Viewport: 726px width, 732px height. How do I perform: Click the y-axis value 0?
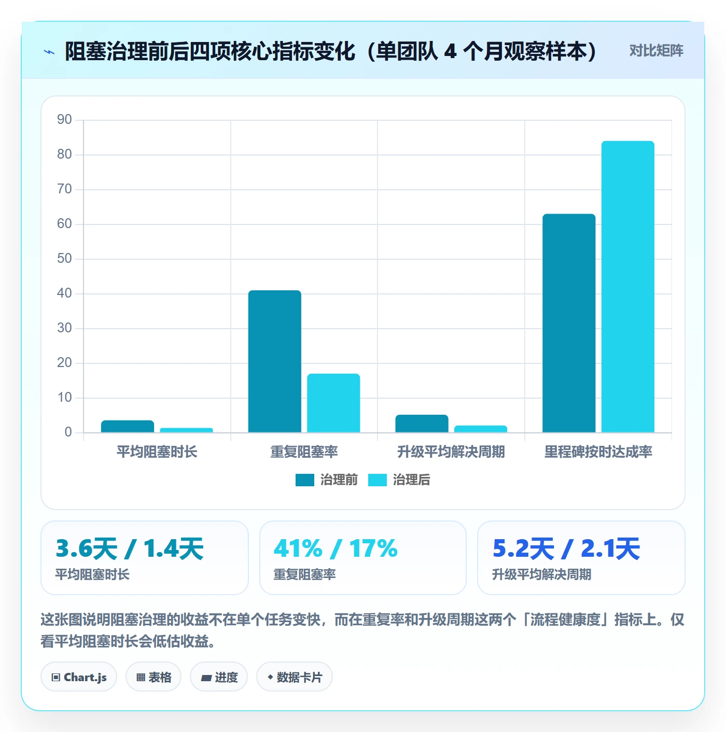coord(68,432)
